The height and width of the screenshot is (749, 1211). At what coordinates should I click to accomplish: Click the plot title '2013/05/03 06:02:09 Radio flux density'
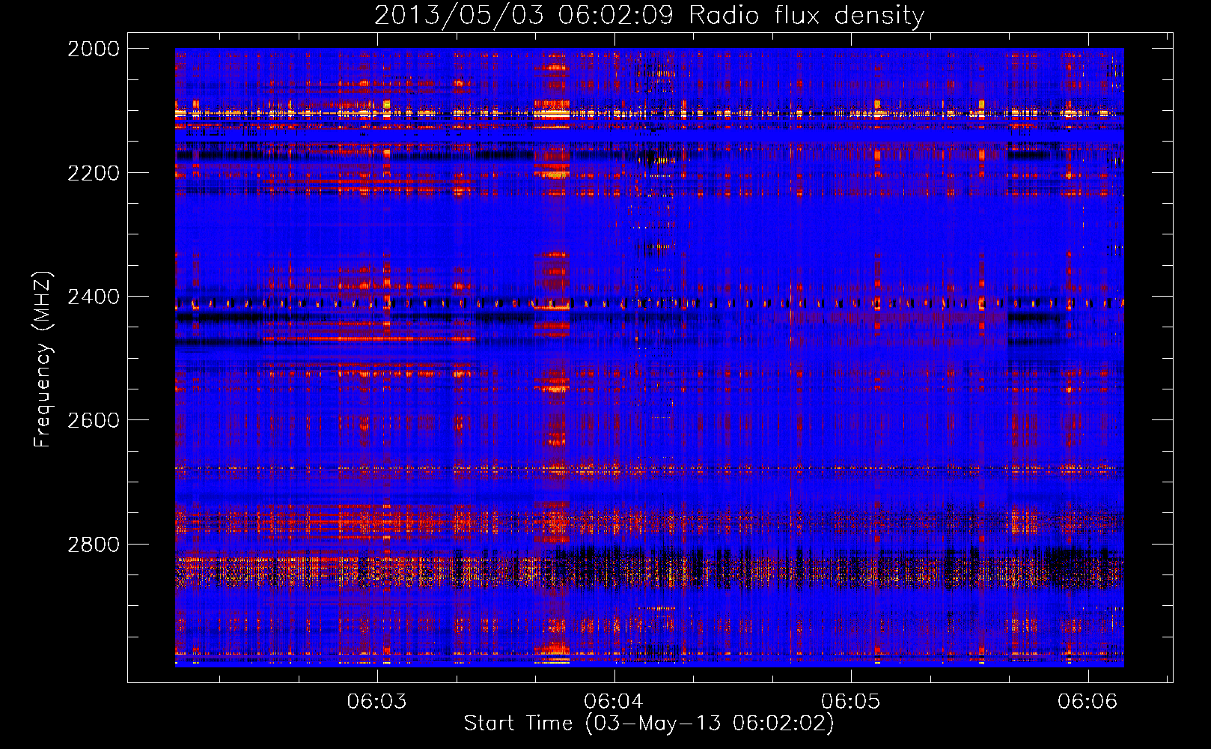click(649, 16)
